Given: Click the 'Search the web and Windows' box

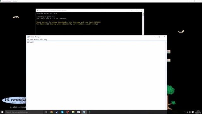Looking at the screenshot, I should click(x=24, y=112).
